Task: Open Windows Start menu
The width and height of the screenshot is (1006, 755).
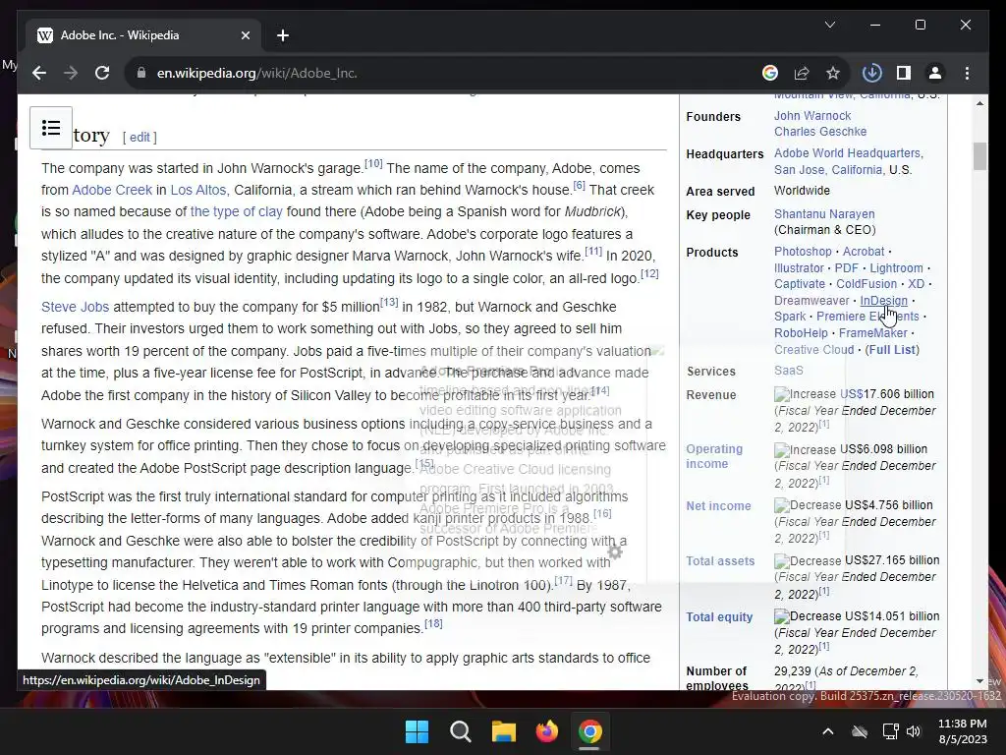Action: tap(417, 731)
